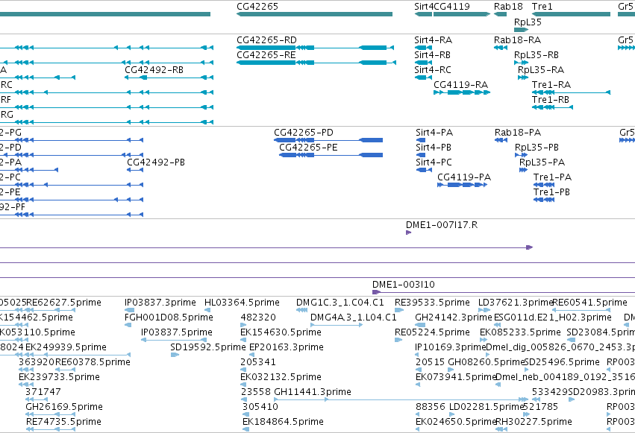The width and height of the screenshot is (635, 433).
Task: Open protein CG42492-PB
Action: point(156,162)
